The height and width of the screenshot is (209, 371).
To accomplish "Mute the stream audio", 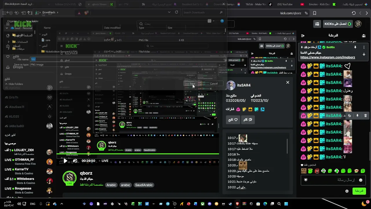I will 75,161.
